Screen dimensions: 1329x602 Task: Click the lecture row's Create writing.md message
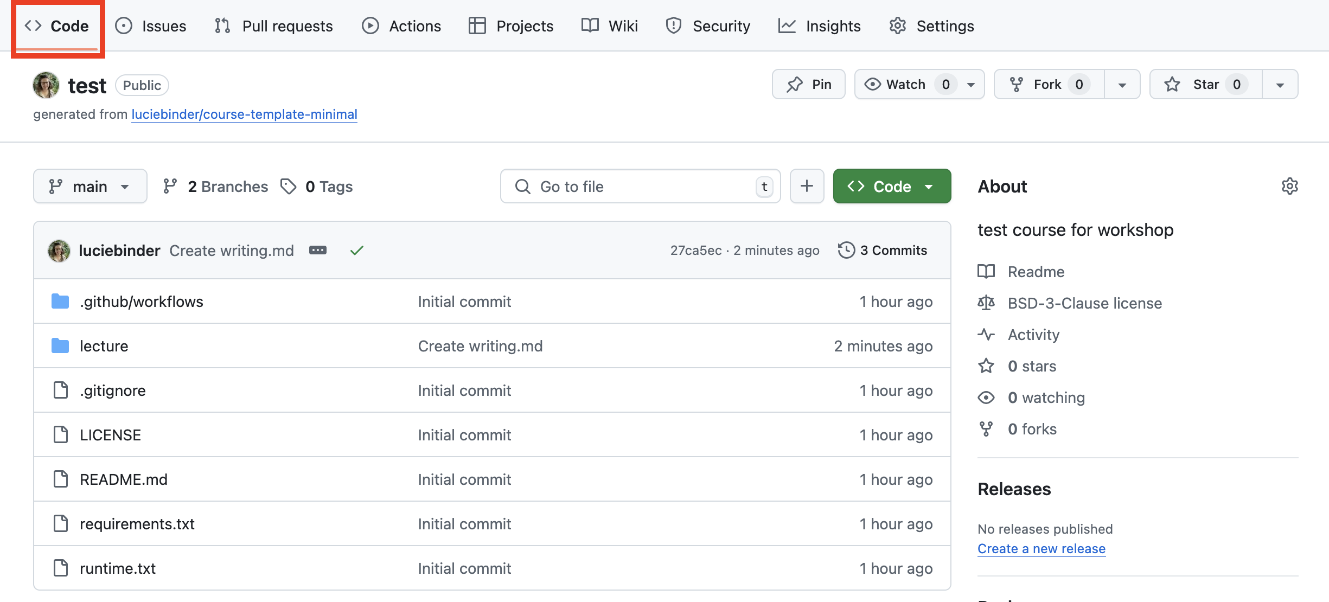click(480, 346)
